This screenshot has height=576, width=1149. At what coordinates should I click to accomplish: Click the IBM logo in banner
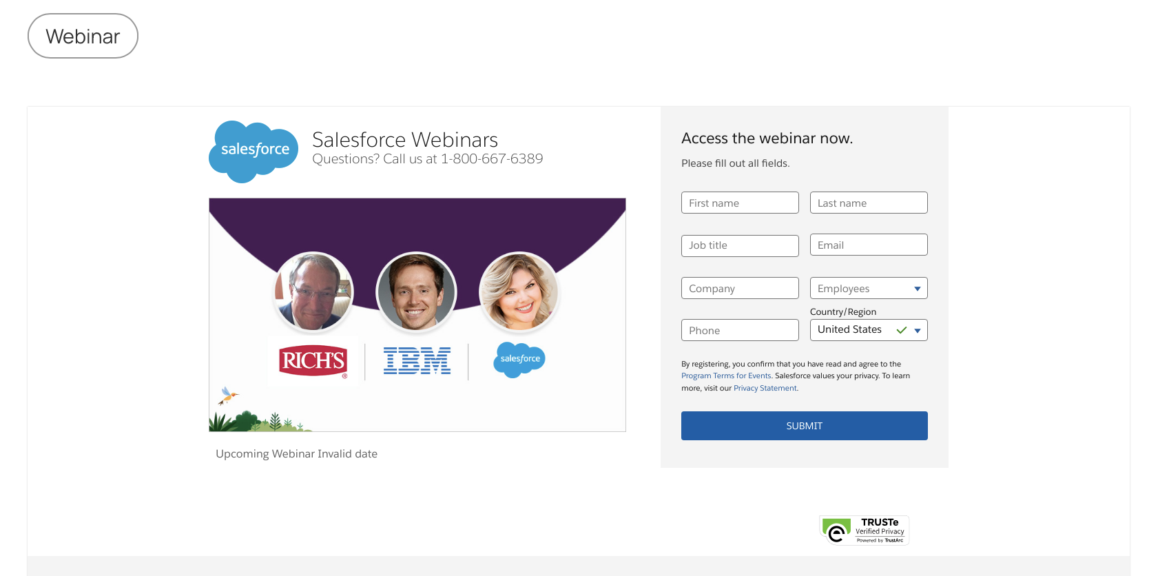pyautogui.click(x=417, y=360)
